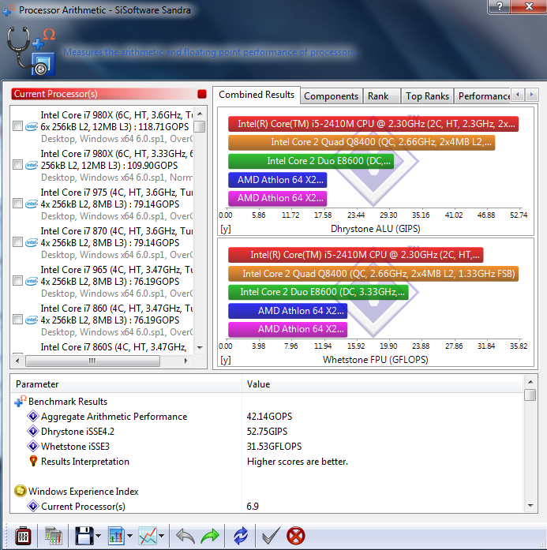
Task: Select the 31.53GFLOPS value
Action: point(274,446)
